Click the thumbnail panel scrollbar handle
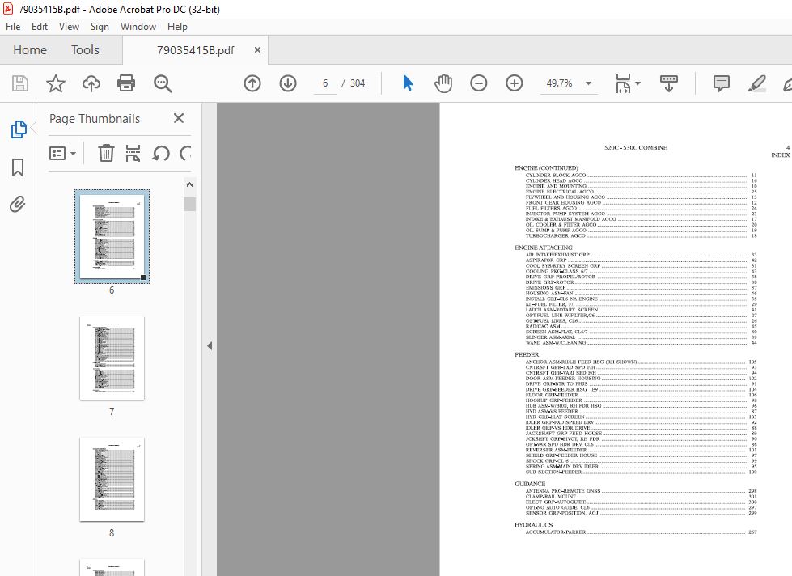This screenshot has width=792, height=576. click(189, 204)
